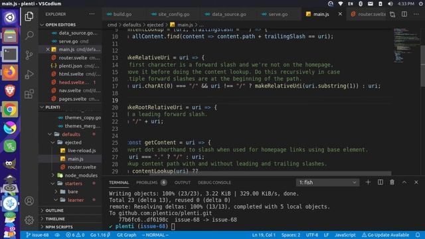Viewport: 425px width, 239px height.
Task: Open the Debug Console panel tab
Action: coord(214,183)
